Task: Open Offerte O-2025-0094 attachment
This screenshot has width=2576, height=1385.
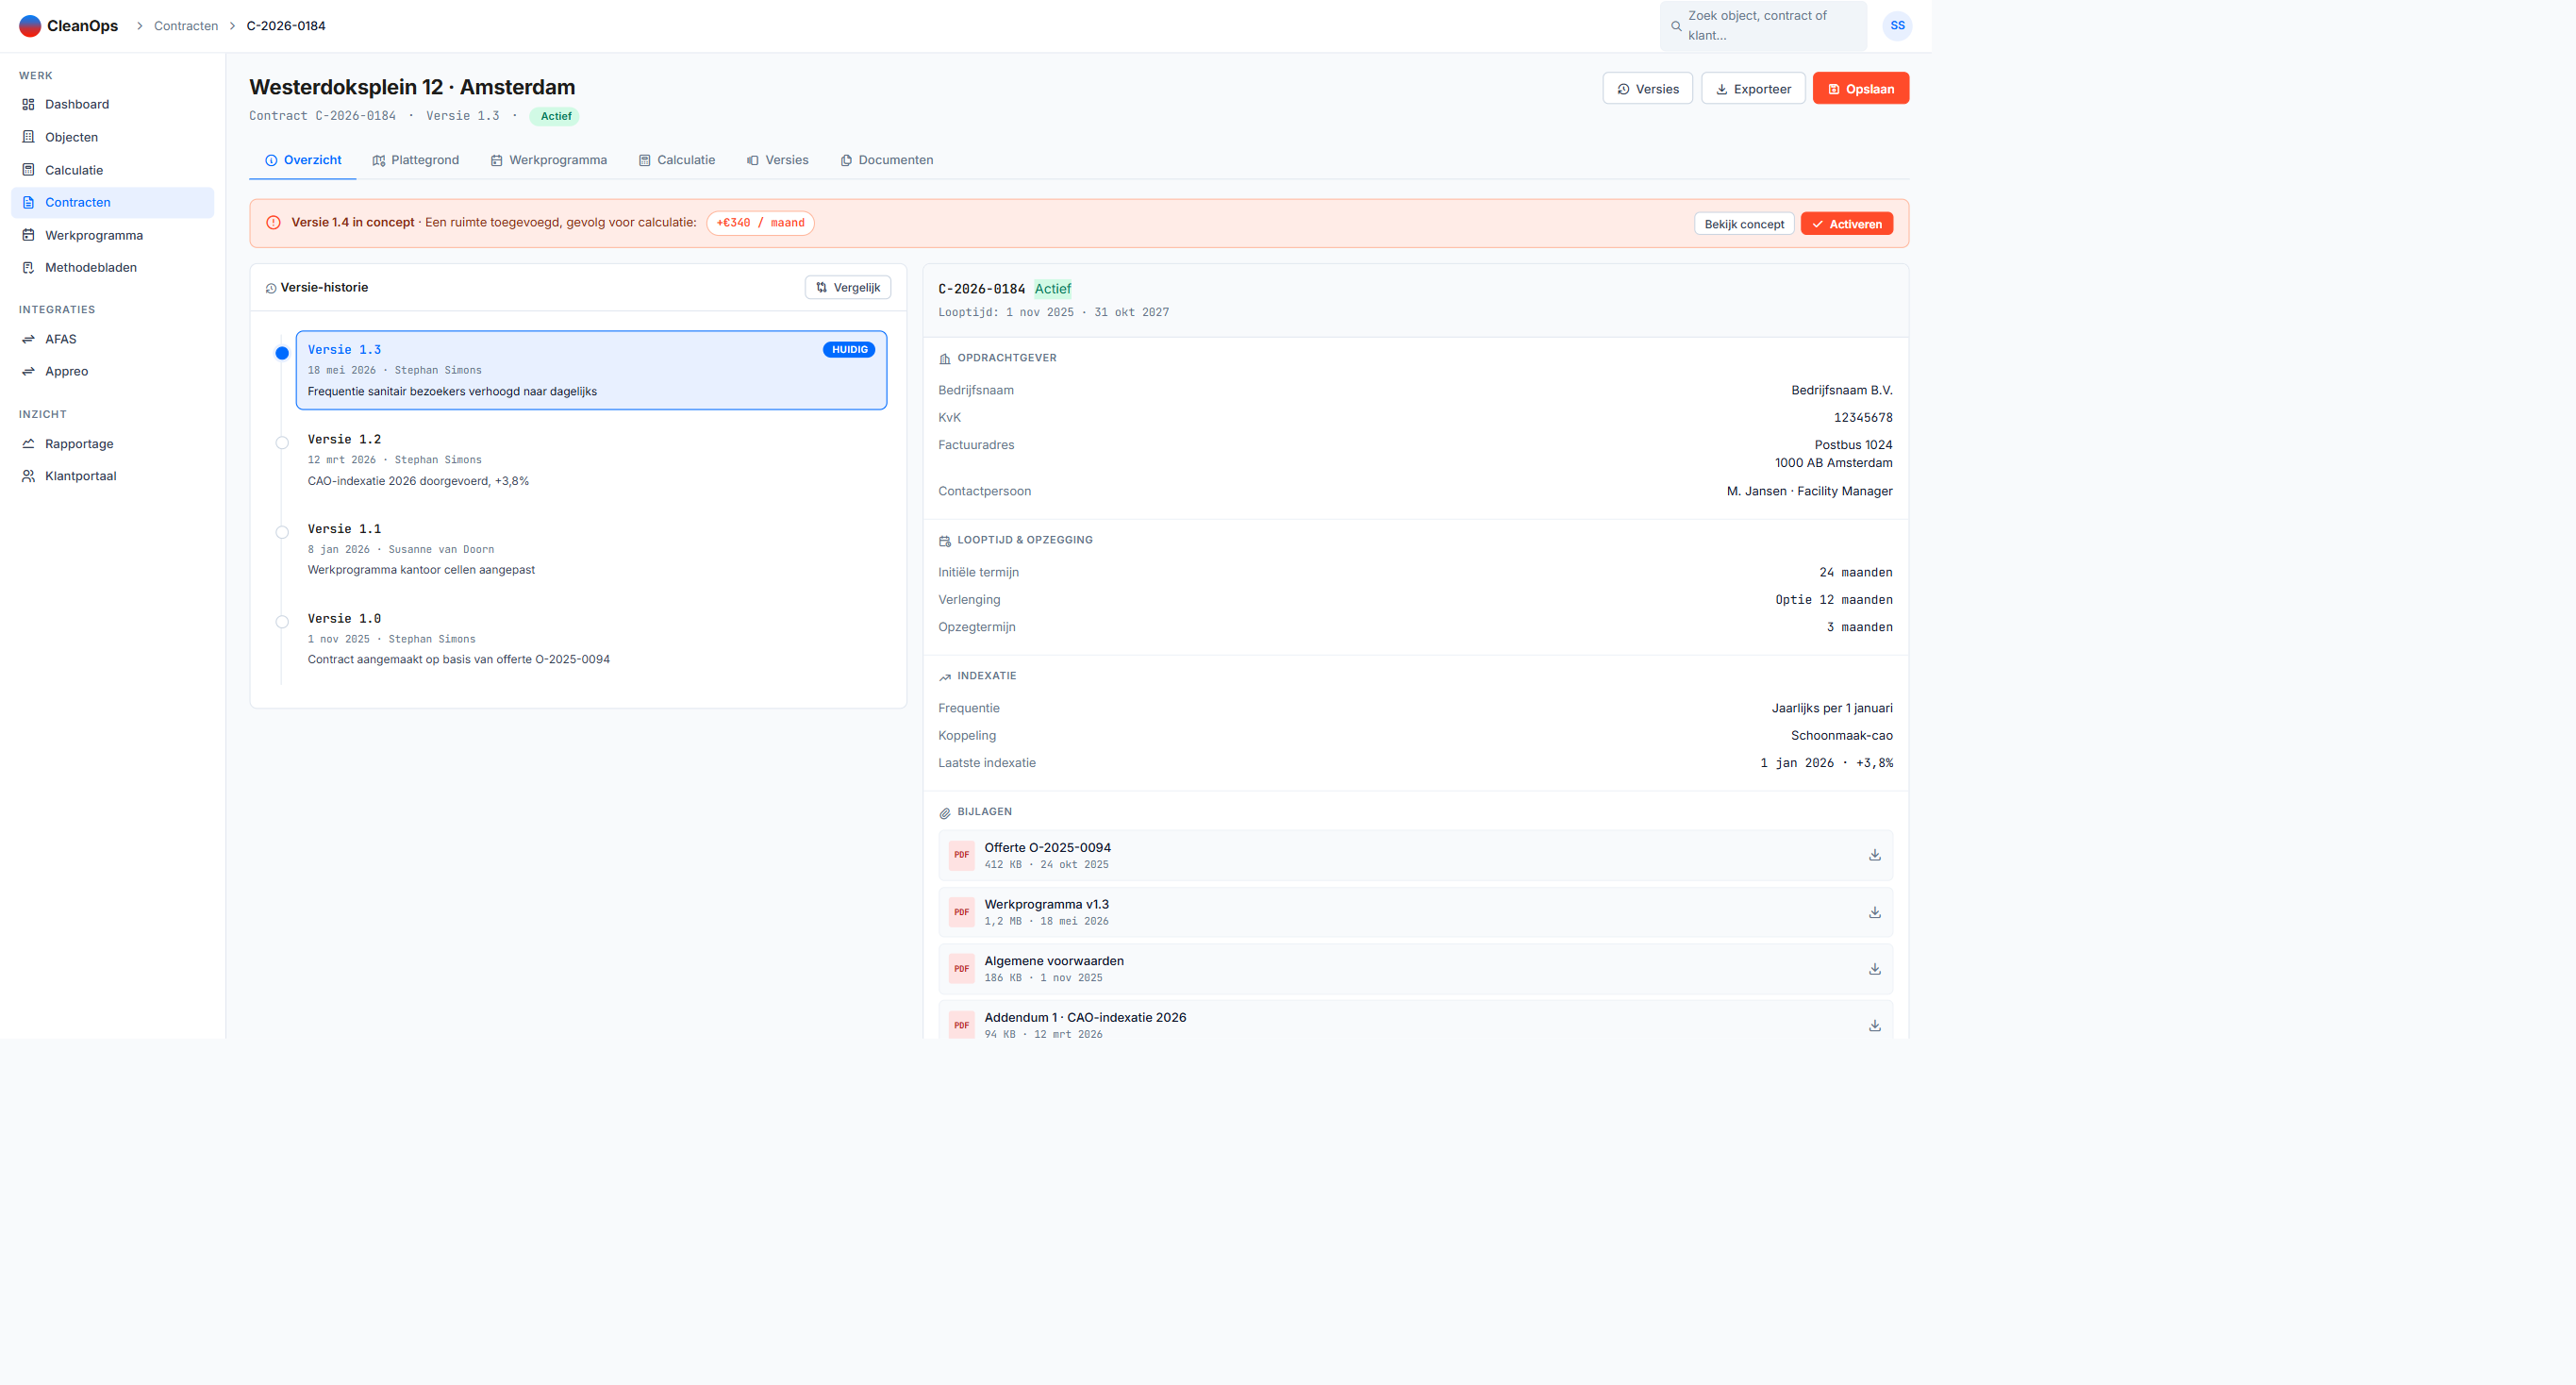Action: (1415, 855)
